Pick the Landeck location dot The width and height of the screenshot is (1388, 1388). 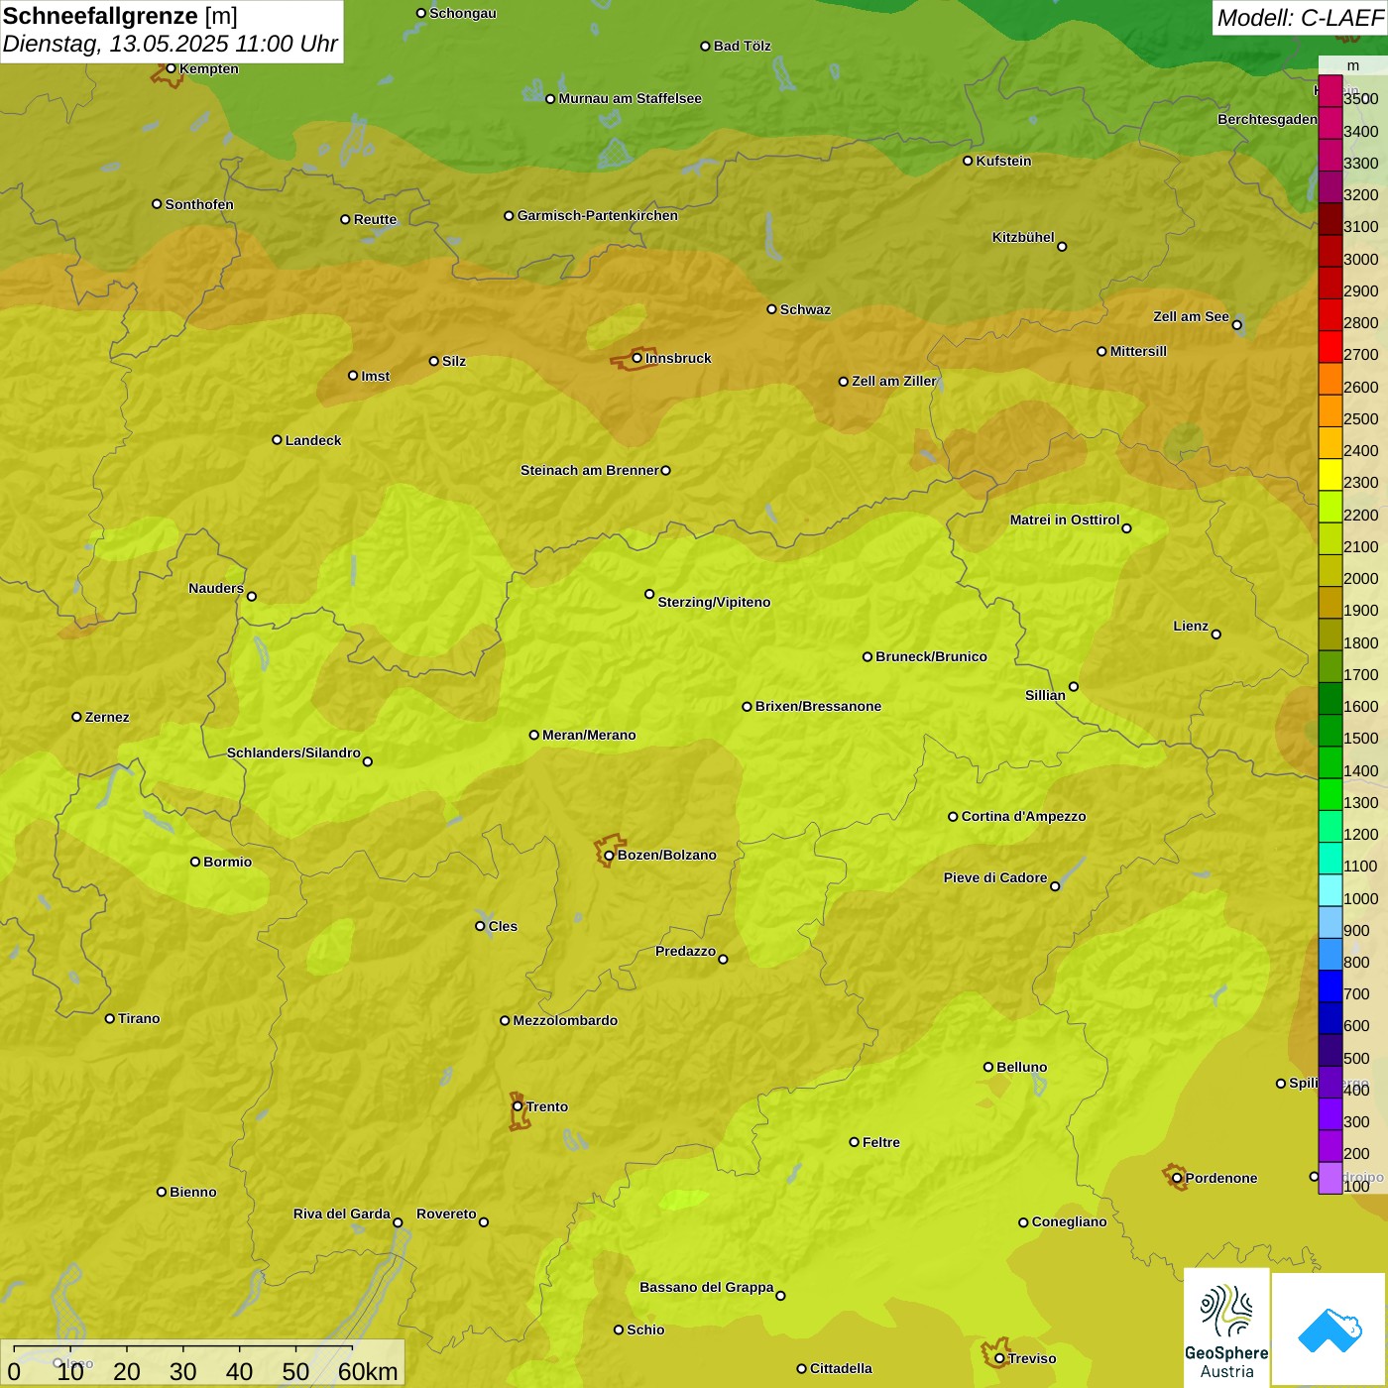[x=277, y=440]
